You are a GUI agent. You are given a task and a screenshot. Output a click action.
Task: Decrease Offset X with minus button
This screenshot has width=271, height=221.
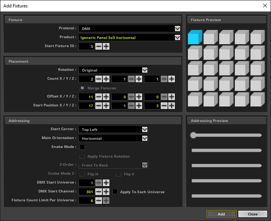[99, 97]
